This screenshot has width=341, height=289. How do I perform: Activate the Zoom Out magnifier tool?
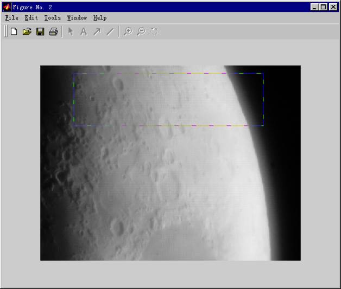coord(141,31)
